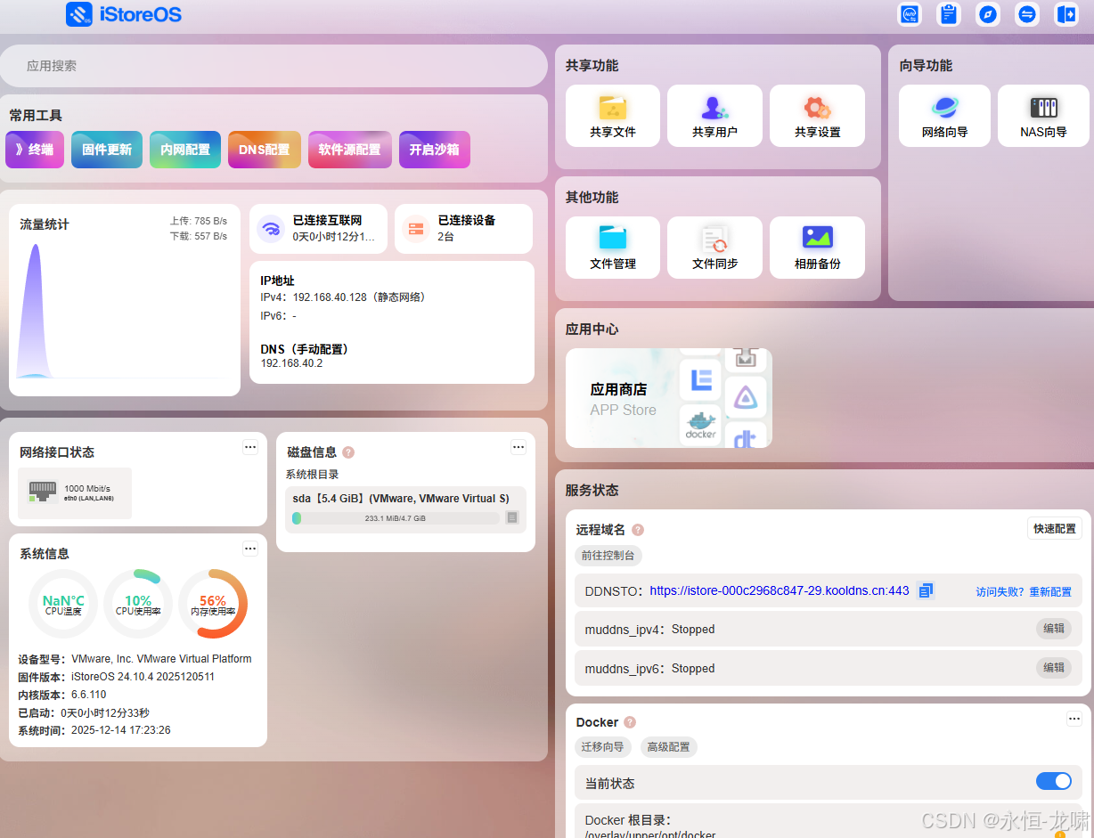The image size is (1094, 838).
Task: Click IPv4 address 192.168.40.128 text
Action: (x=330, y=297)
